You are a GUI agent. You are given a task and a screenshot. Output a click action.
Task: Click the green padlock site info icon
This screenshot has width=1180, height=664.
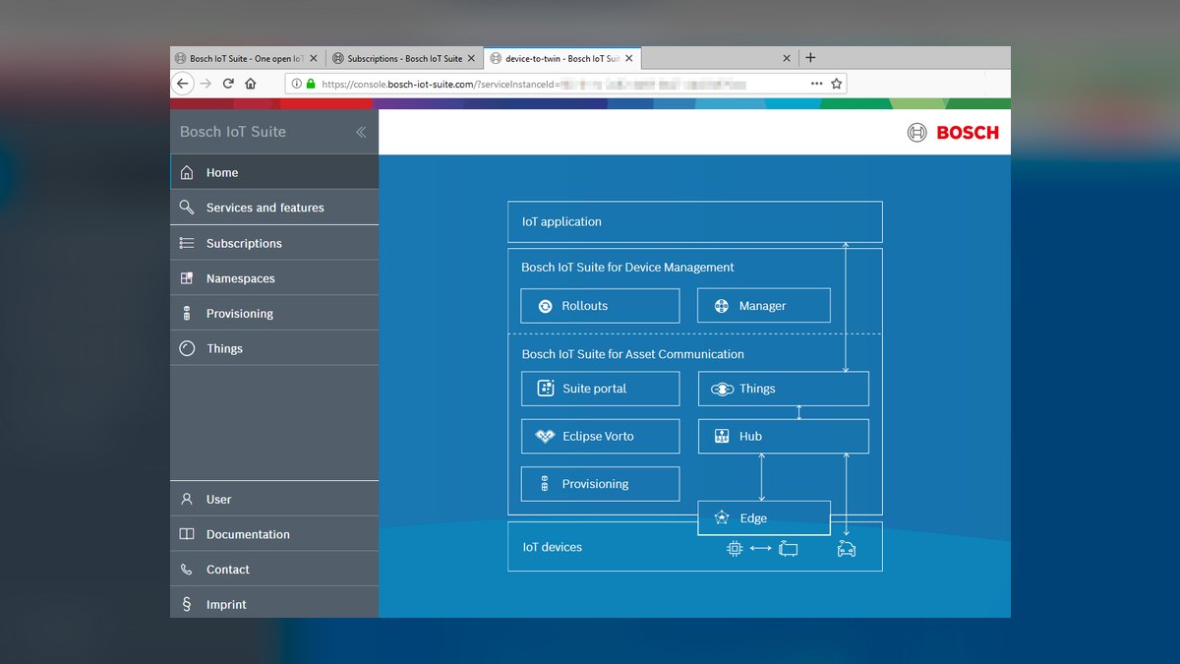click(311, 84)
